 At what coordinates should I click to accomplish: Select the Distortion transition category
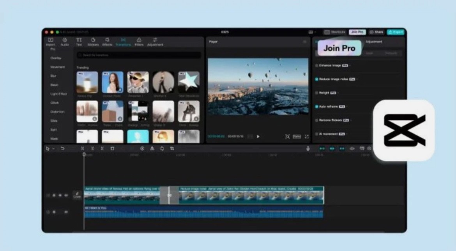[x=57, y=112]
